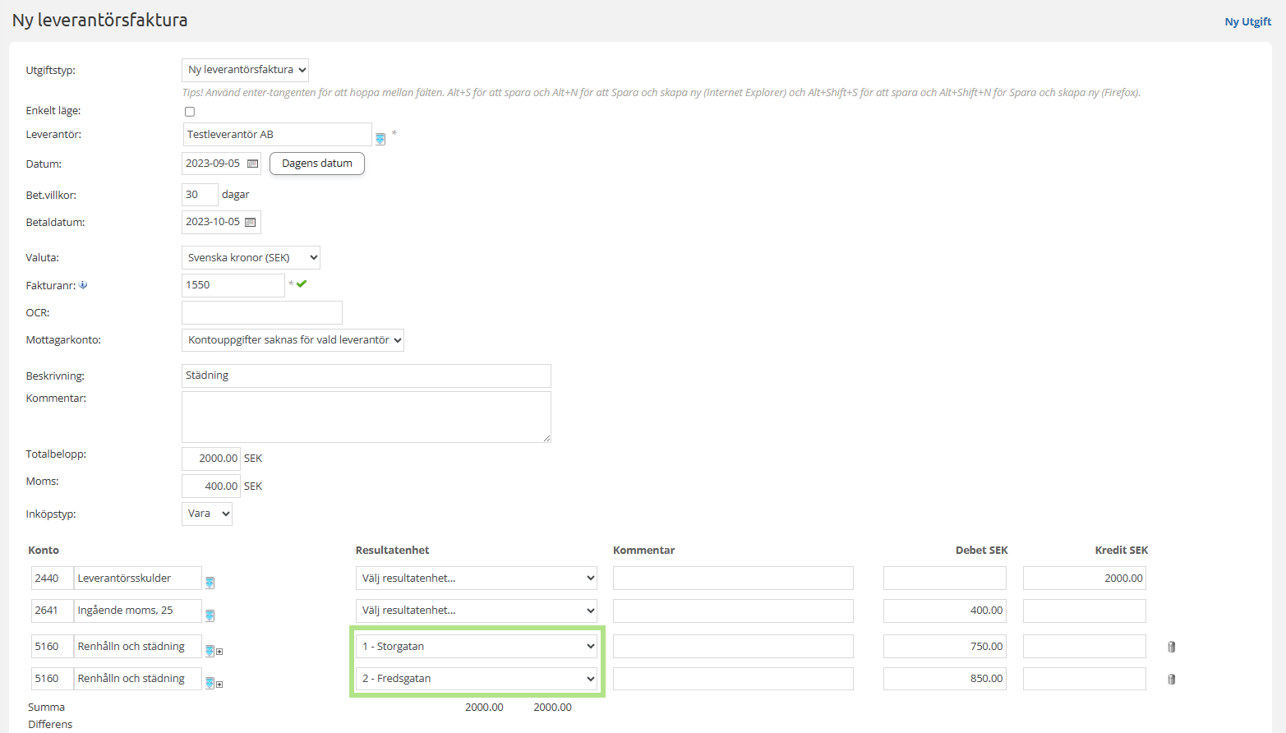This screenshot has height=733, width=1286.
Task: Click the small plus icon on the Storgatan row
Action: pos(219,652)
